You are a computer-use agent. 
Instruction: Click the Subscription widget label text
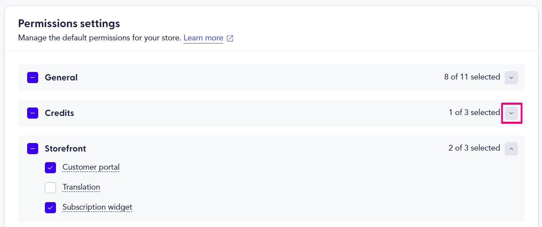(97, 207)
